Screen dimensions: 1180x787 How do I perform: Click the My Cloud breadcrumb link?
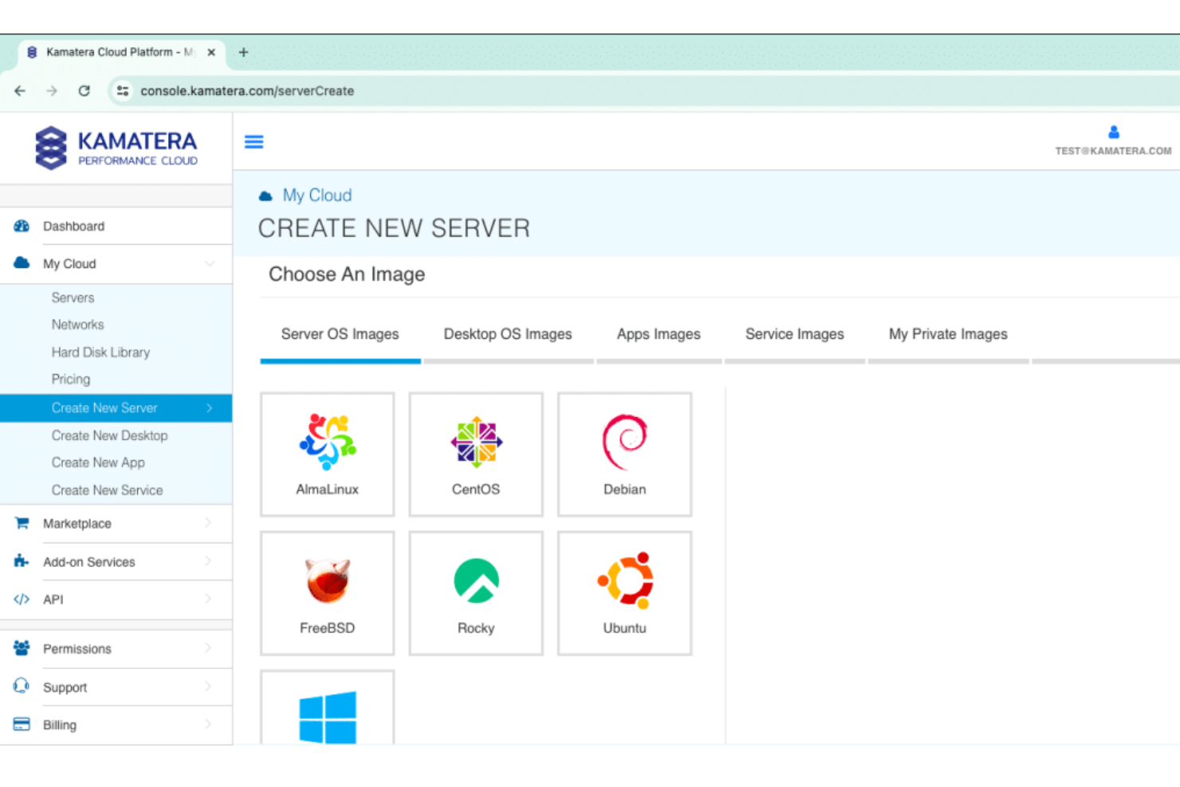pos(317,195)
